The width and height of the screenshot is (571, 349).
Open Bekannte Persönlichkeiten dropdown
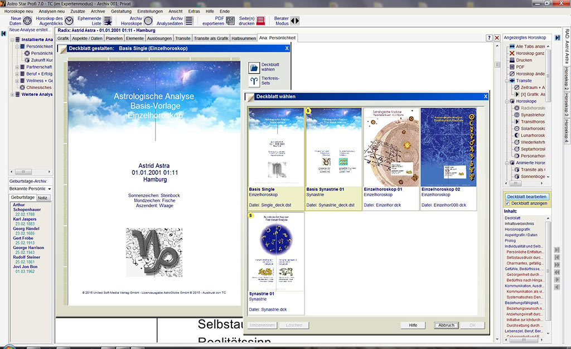click(x=49, y=189)
